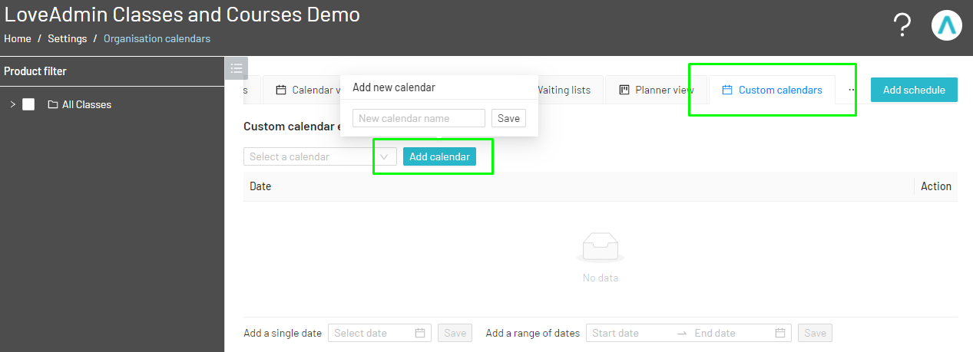This screenshot has height=352, width=973.
Task: Toggle the product filter list icon
Action: 236,68
